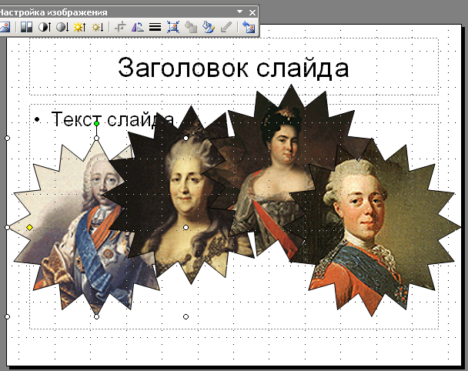Select the Crop tool
Viewport: 468px width, 371px height.
click(120, 27)
